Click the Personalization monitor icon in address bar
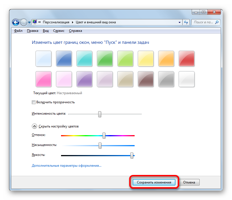The image size is (232, 200). tap(35, 22)
